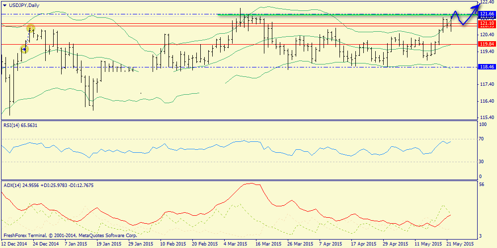497x248 pixels.
Task: Click the 19 Jan 2015 date label
Action: coord(108,244)
